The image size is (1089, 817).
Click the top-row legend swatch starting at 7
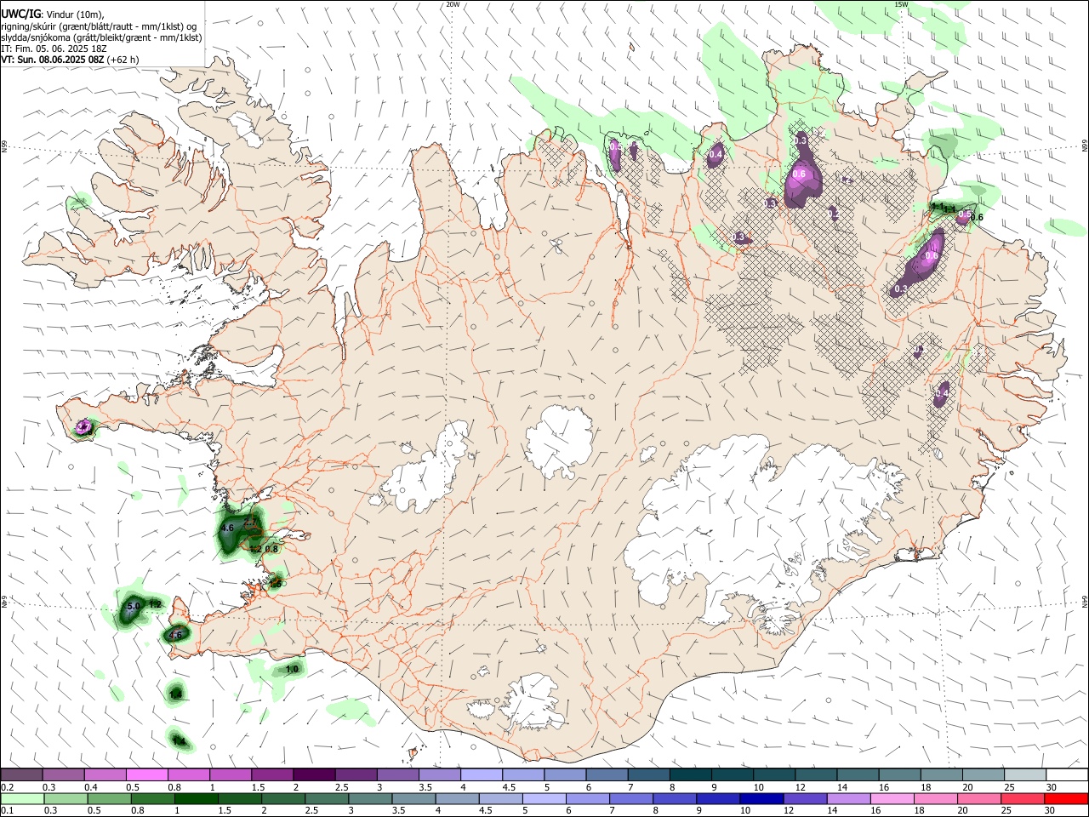648,774
